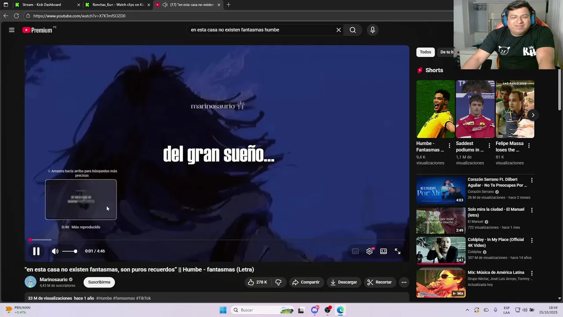
Task: Open options for Mix Música de América Latina
Action: click(532, 273)
